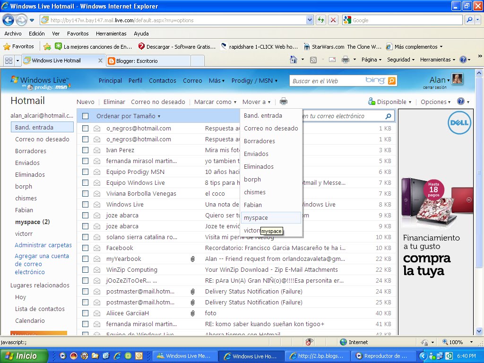Image resolution: width=484 pixels, height=363 pixels.
Task: Click the attachment paperclip on myYearbook row
Action: pyautogui.click(x=193, y=259)
